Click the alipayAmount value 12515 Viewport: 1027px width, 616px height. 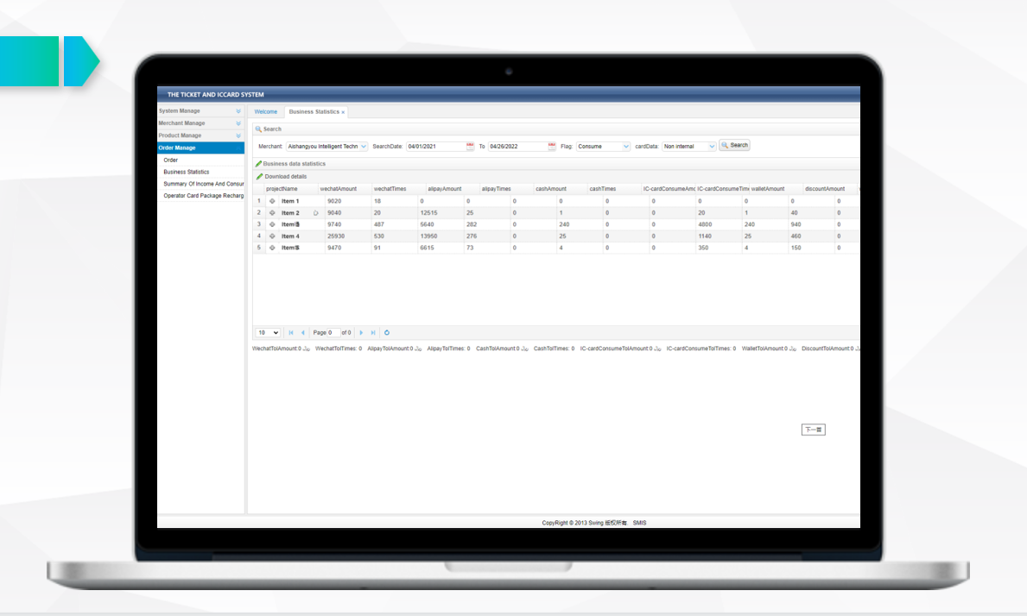pos(429,213)
